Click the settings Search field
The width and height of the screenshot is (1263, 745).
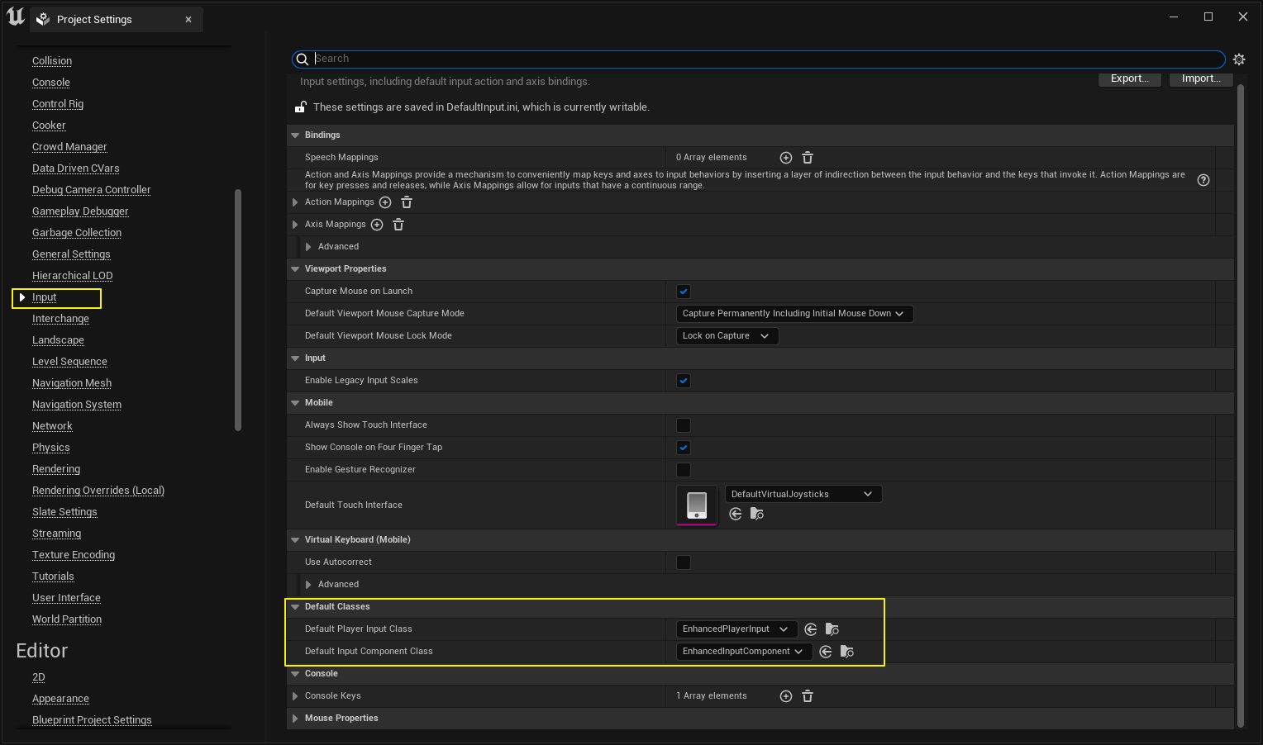[760, 59]
